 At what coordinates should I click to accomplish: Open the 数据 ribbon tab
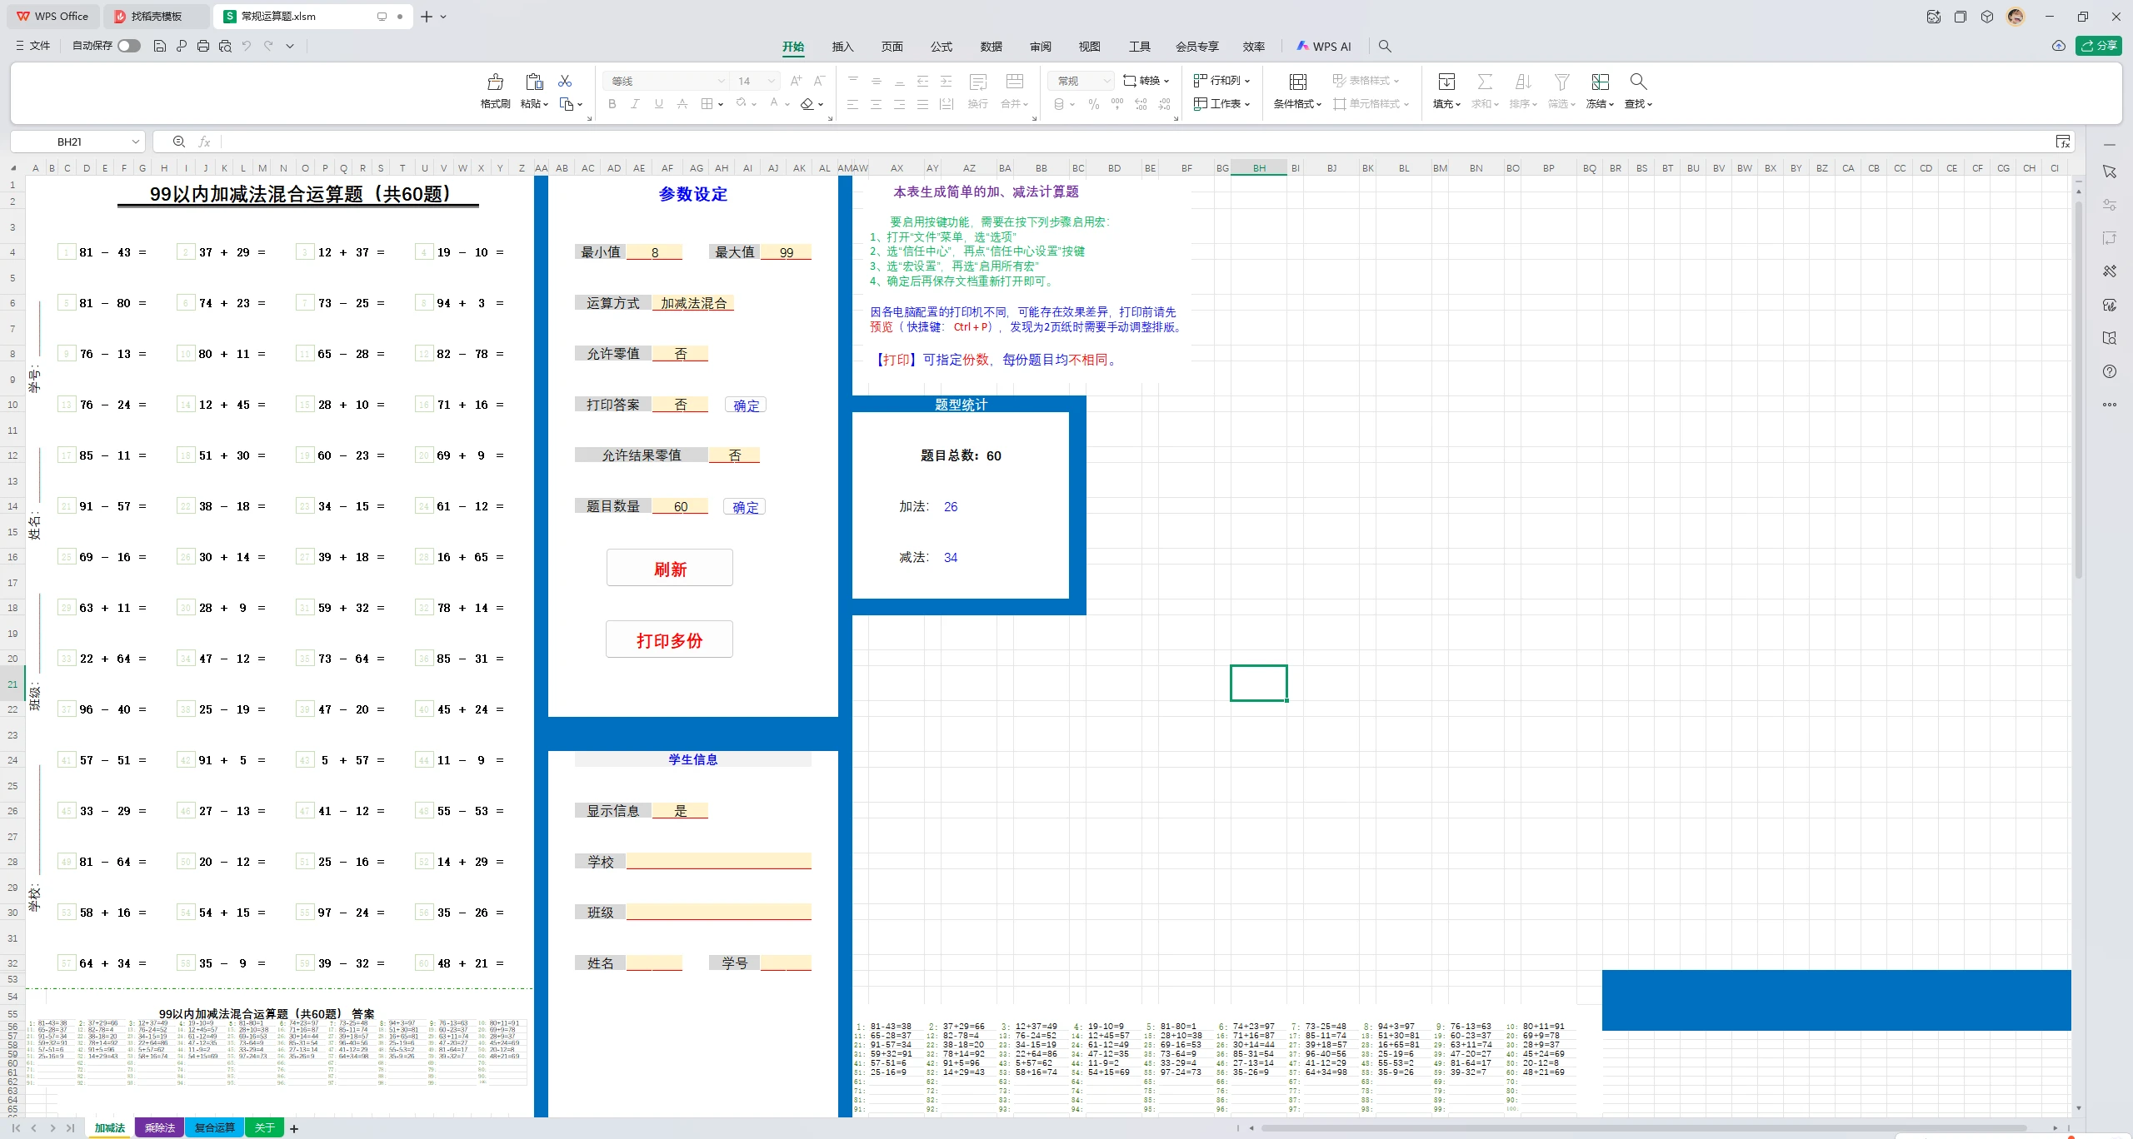[990, 47]
